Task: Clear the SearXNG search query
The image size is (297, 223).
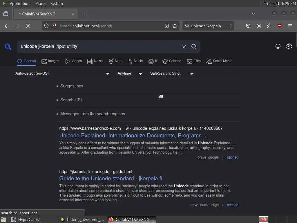Action: (184, 47)
